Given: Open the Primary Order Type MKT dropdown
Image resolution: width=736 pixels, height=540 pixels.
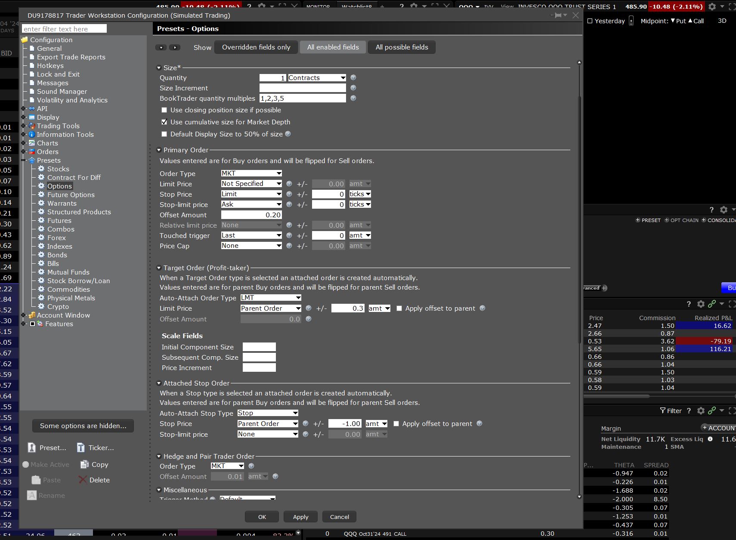Looking at the screenshot, I should click(x=251, y=173).
